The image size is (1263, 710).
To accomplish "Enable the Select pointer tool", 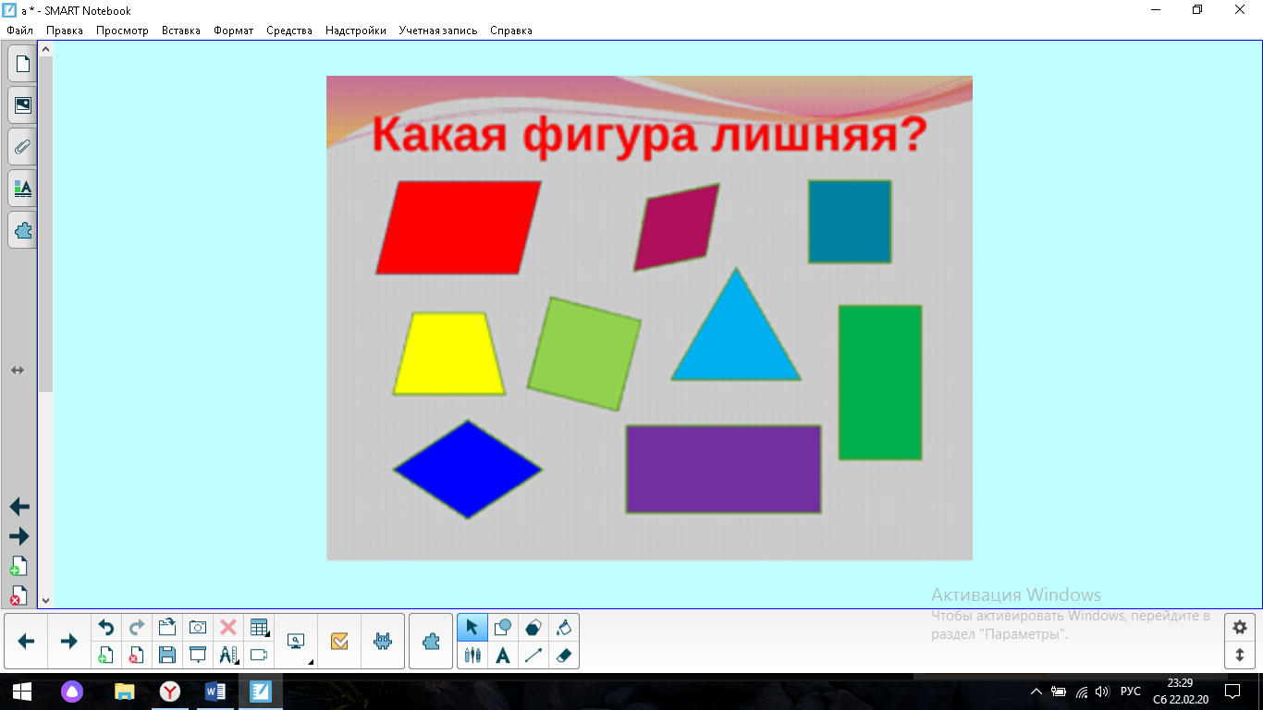I will pyautogui.click(x=472, y=628).
